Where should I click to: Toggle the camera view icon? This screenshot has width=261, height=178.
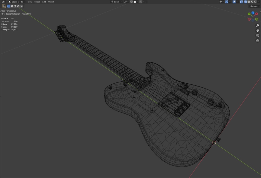click(x=257, y=35)
